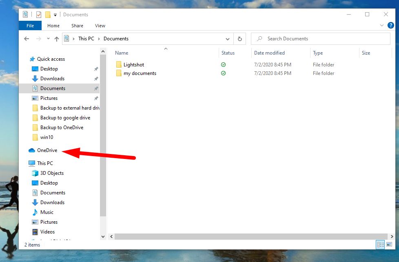Select the Music folder in sidebar
The image size is (399, 262).
click(x=47, y=212)
